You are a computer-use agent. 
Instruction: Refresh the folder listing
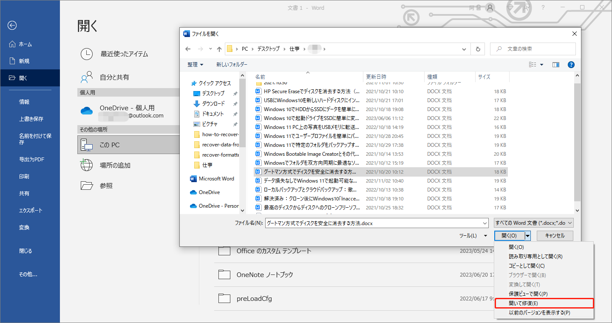click(x=479, y=49)
